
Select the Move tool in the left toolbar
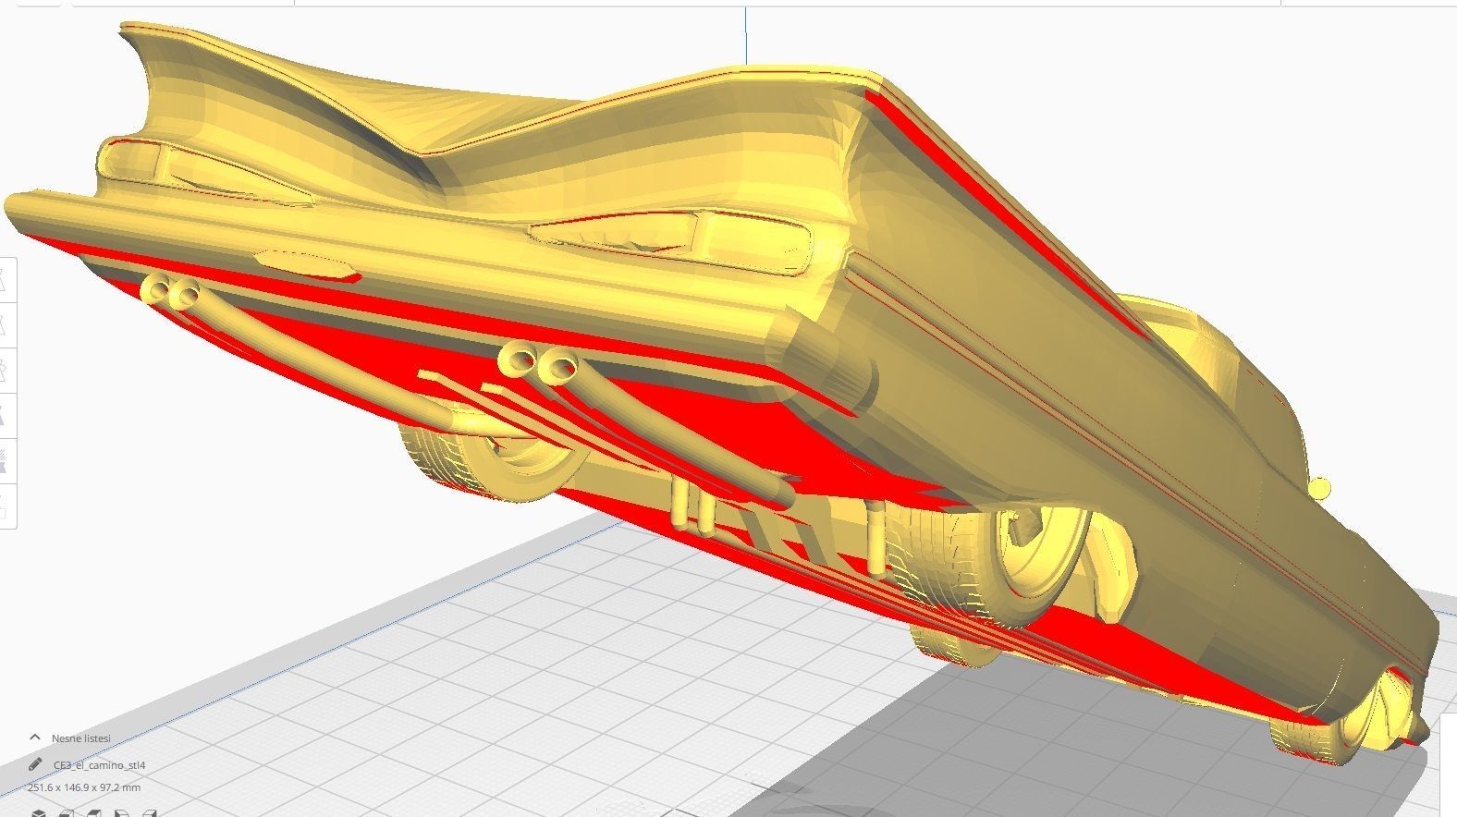coord(6,279)
